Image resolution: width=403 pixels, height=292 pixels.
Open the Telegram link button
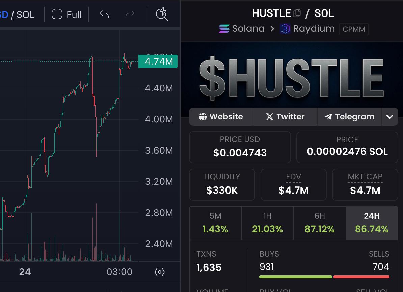350,117
